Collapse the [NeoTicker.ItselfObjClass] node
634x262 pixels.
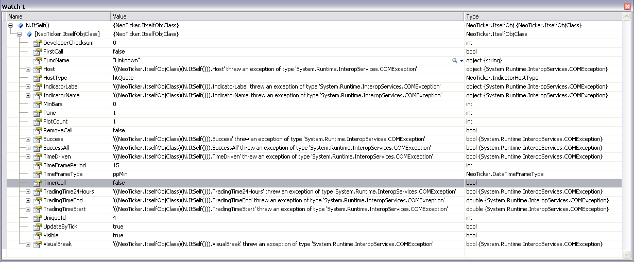pyautogui.click(x=20, y=34)
